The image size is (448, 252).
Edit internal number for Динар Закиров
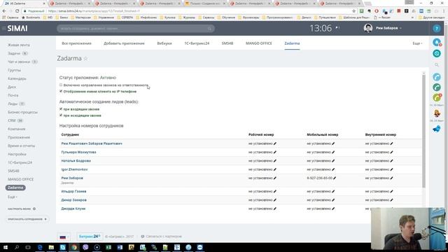coord(391,200)
